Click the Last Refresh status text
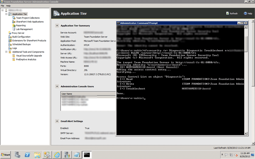 pyautogui.click(x=232, y=148)
